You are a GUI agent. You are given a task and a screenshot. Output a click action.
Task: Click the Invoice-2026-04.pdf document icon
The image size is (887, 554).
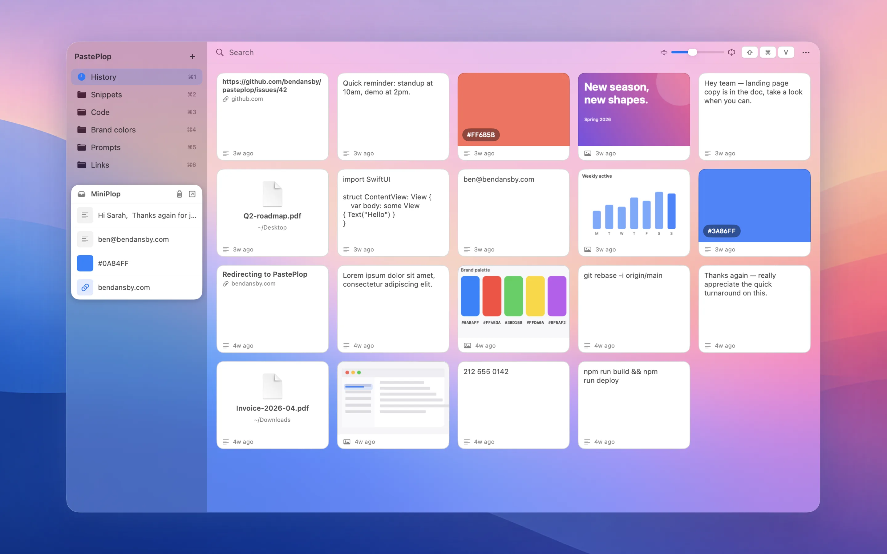click(272, 386)
